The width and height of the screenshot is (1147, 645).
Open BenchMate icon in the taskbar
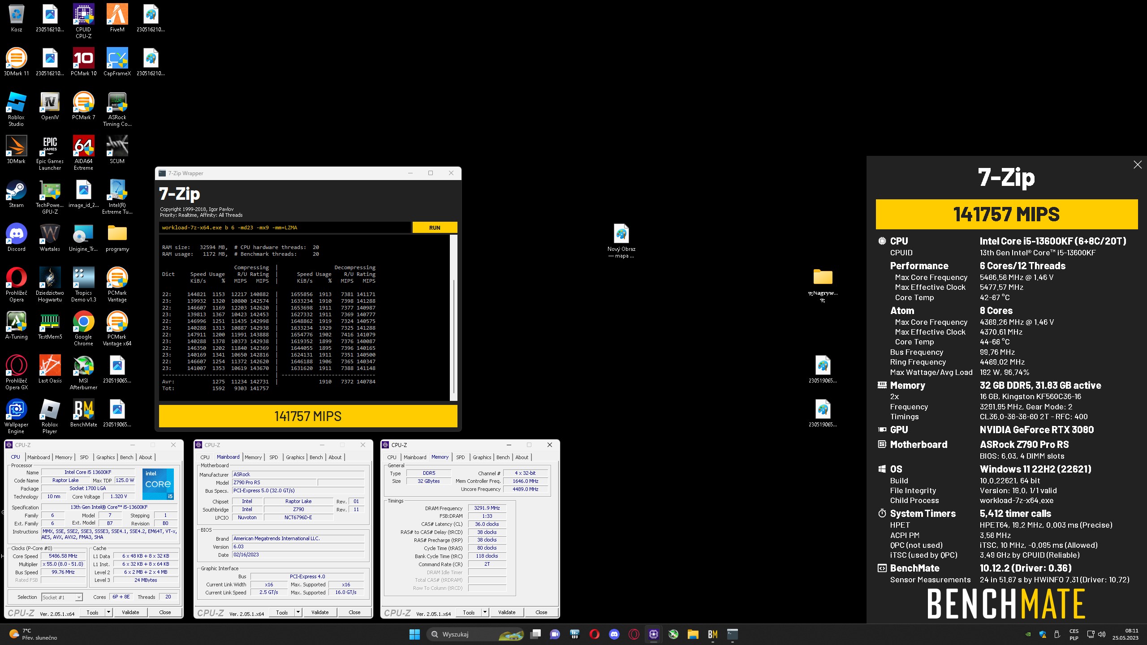[x=712, y=634]
